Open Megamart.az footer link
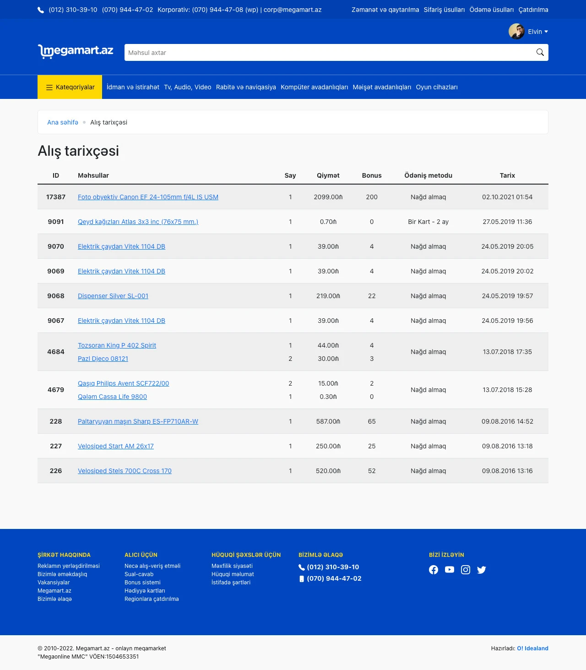Viewport: 586px width, 670px height. coord(54,591)
